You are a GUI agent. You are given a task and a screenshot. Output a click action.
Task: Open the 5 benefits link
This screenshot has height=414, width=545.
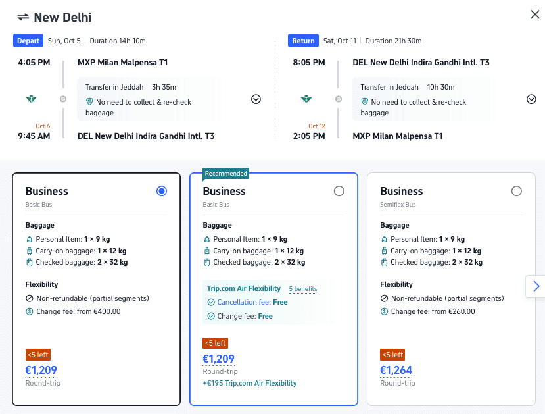[302, 289]
